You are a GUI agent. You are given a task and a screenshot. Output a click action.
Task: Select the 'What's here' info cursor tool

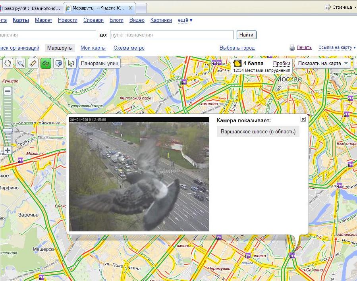71,64
